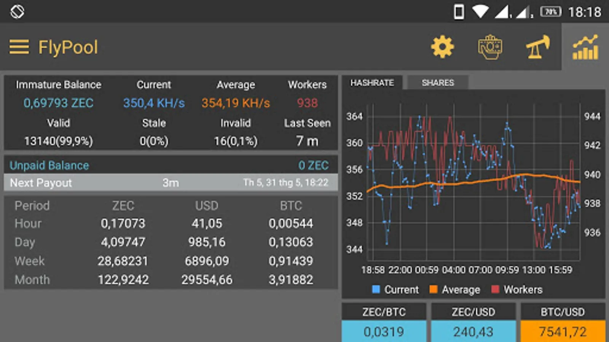The image size is (609, 342).
Task: Tap the Month row ZEC value 122,9242
Action: [x=123, y=280]
